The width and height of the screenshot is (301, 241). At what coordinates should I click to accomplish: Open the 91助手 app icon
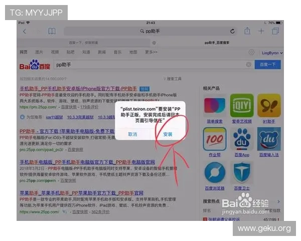(269, 105)
